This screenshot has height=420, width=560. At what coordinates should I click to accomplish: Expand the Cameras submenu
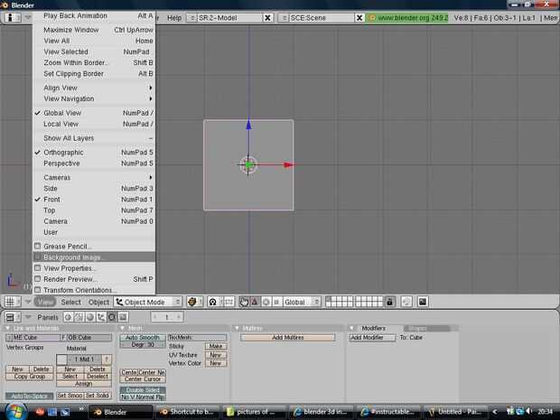point(94,178)
